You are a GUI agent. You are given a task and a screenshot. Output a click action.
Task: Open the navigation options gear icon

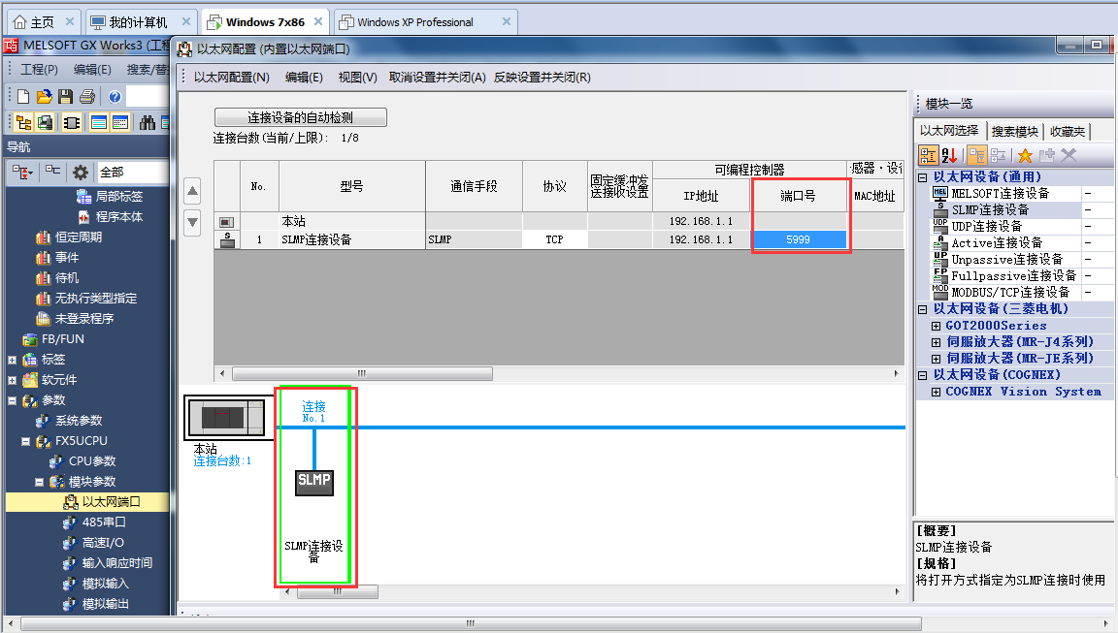point(81,173)
